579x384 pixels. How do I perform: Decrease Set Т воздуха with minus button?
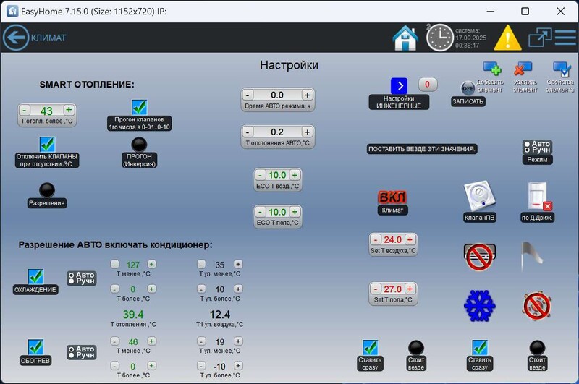[375, 239]
